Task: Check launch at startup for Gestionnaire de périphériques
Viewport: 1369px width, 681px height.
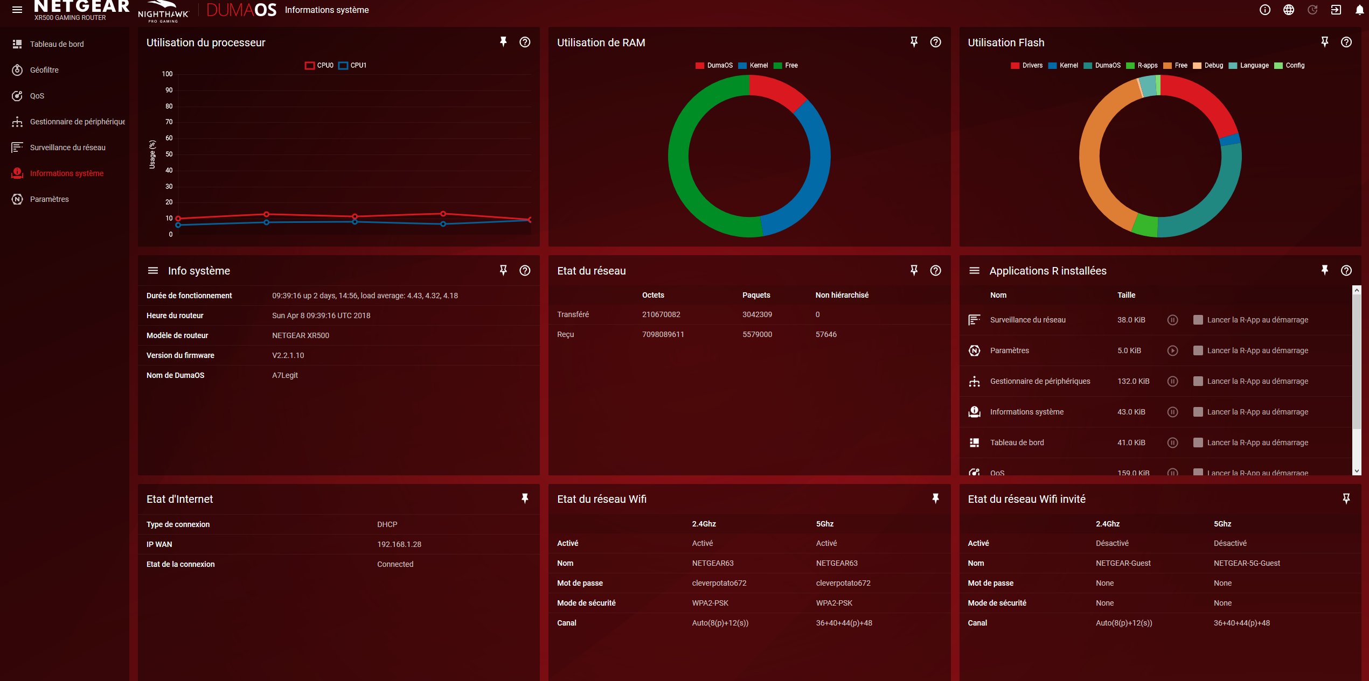Action: [1198, 381]
